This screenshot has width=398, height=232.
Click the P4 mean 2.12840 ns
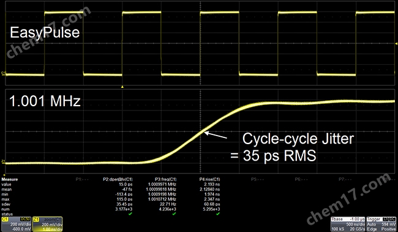point(209,189)
